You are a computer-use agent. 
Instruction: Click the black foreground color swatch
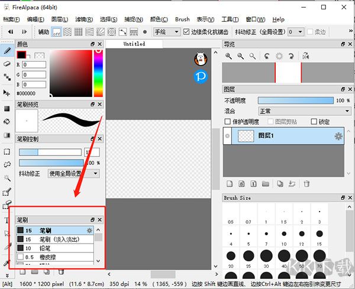(21, 55)
